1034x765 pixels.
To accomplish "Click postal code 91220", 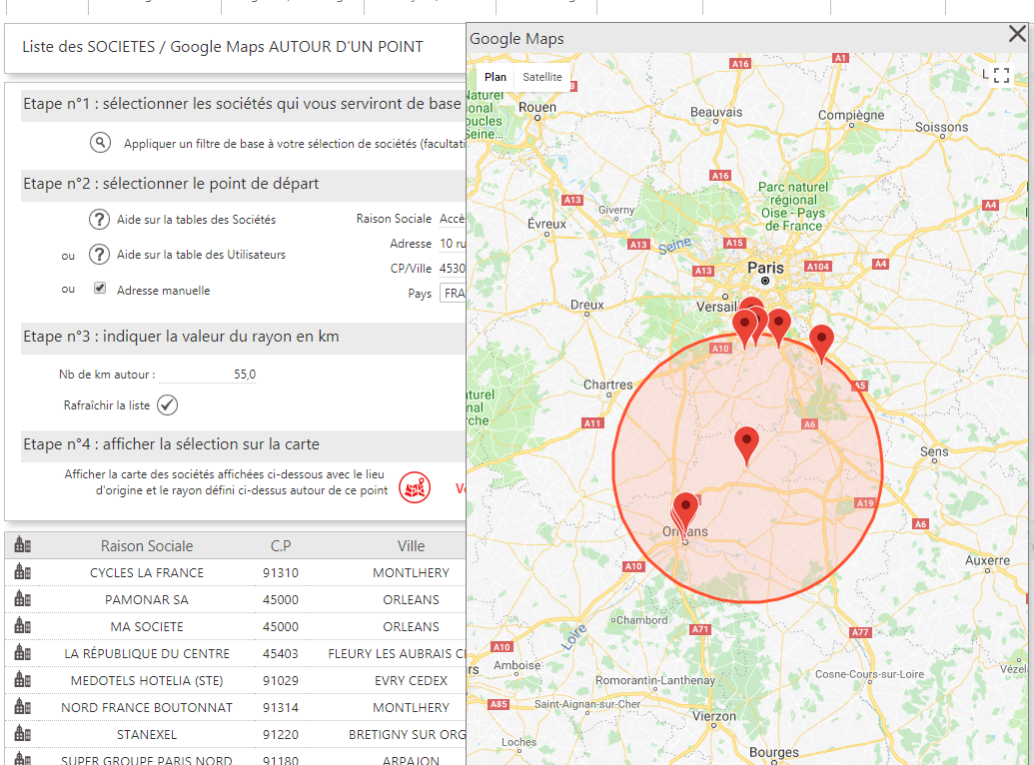I will click(281, 735).
